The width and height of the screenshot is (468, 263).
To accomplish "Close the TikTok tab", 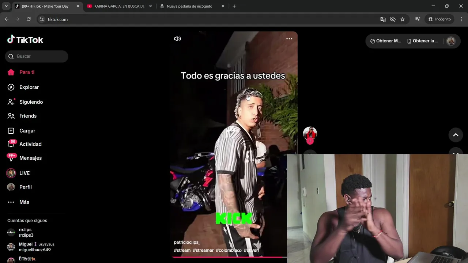I will 78,6.
